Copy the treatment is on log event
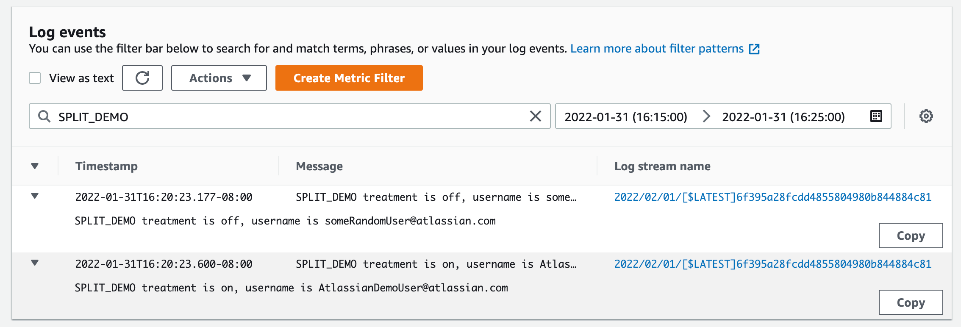 coord(911,302)
